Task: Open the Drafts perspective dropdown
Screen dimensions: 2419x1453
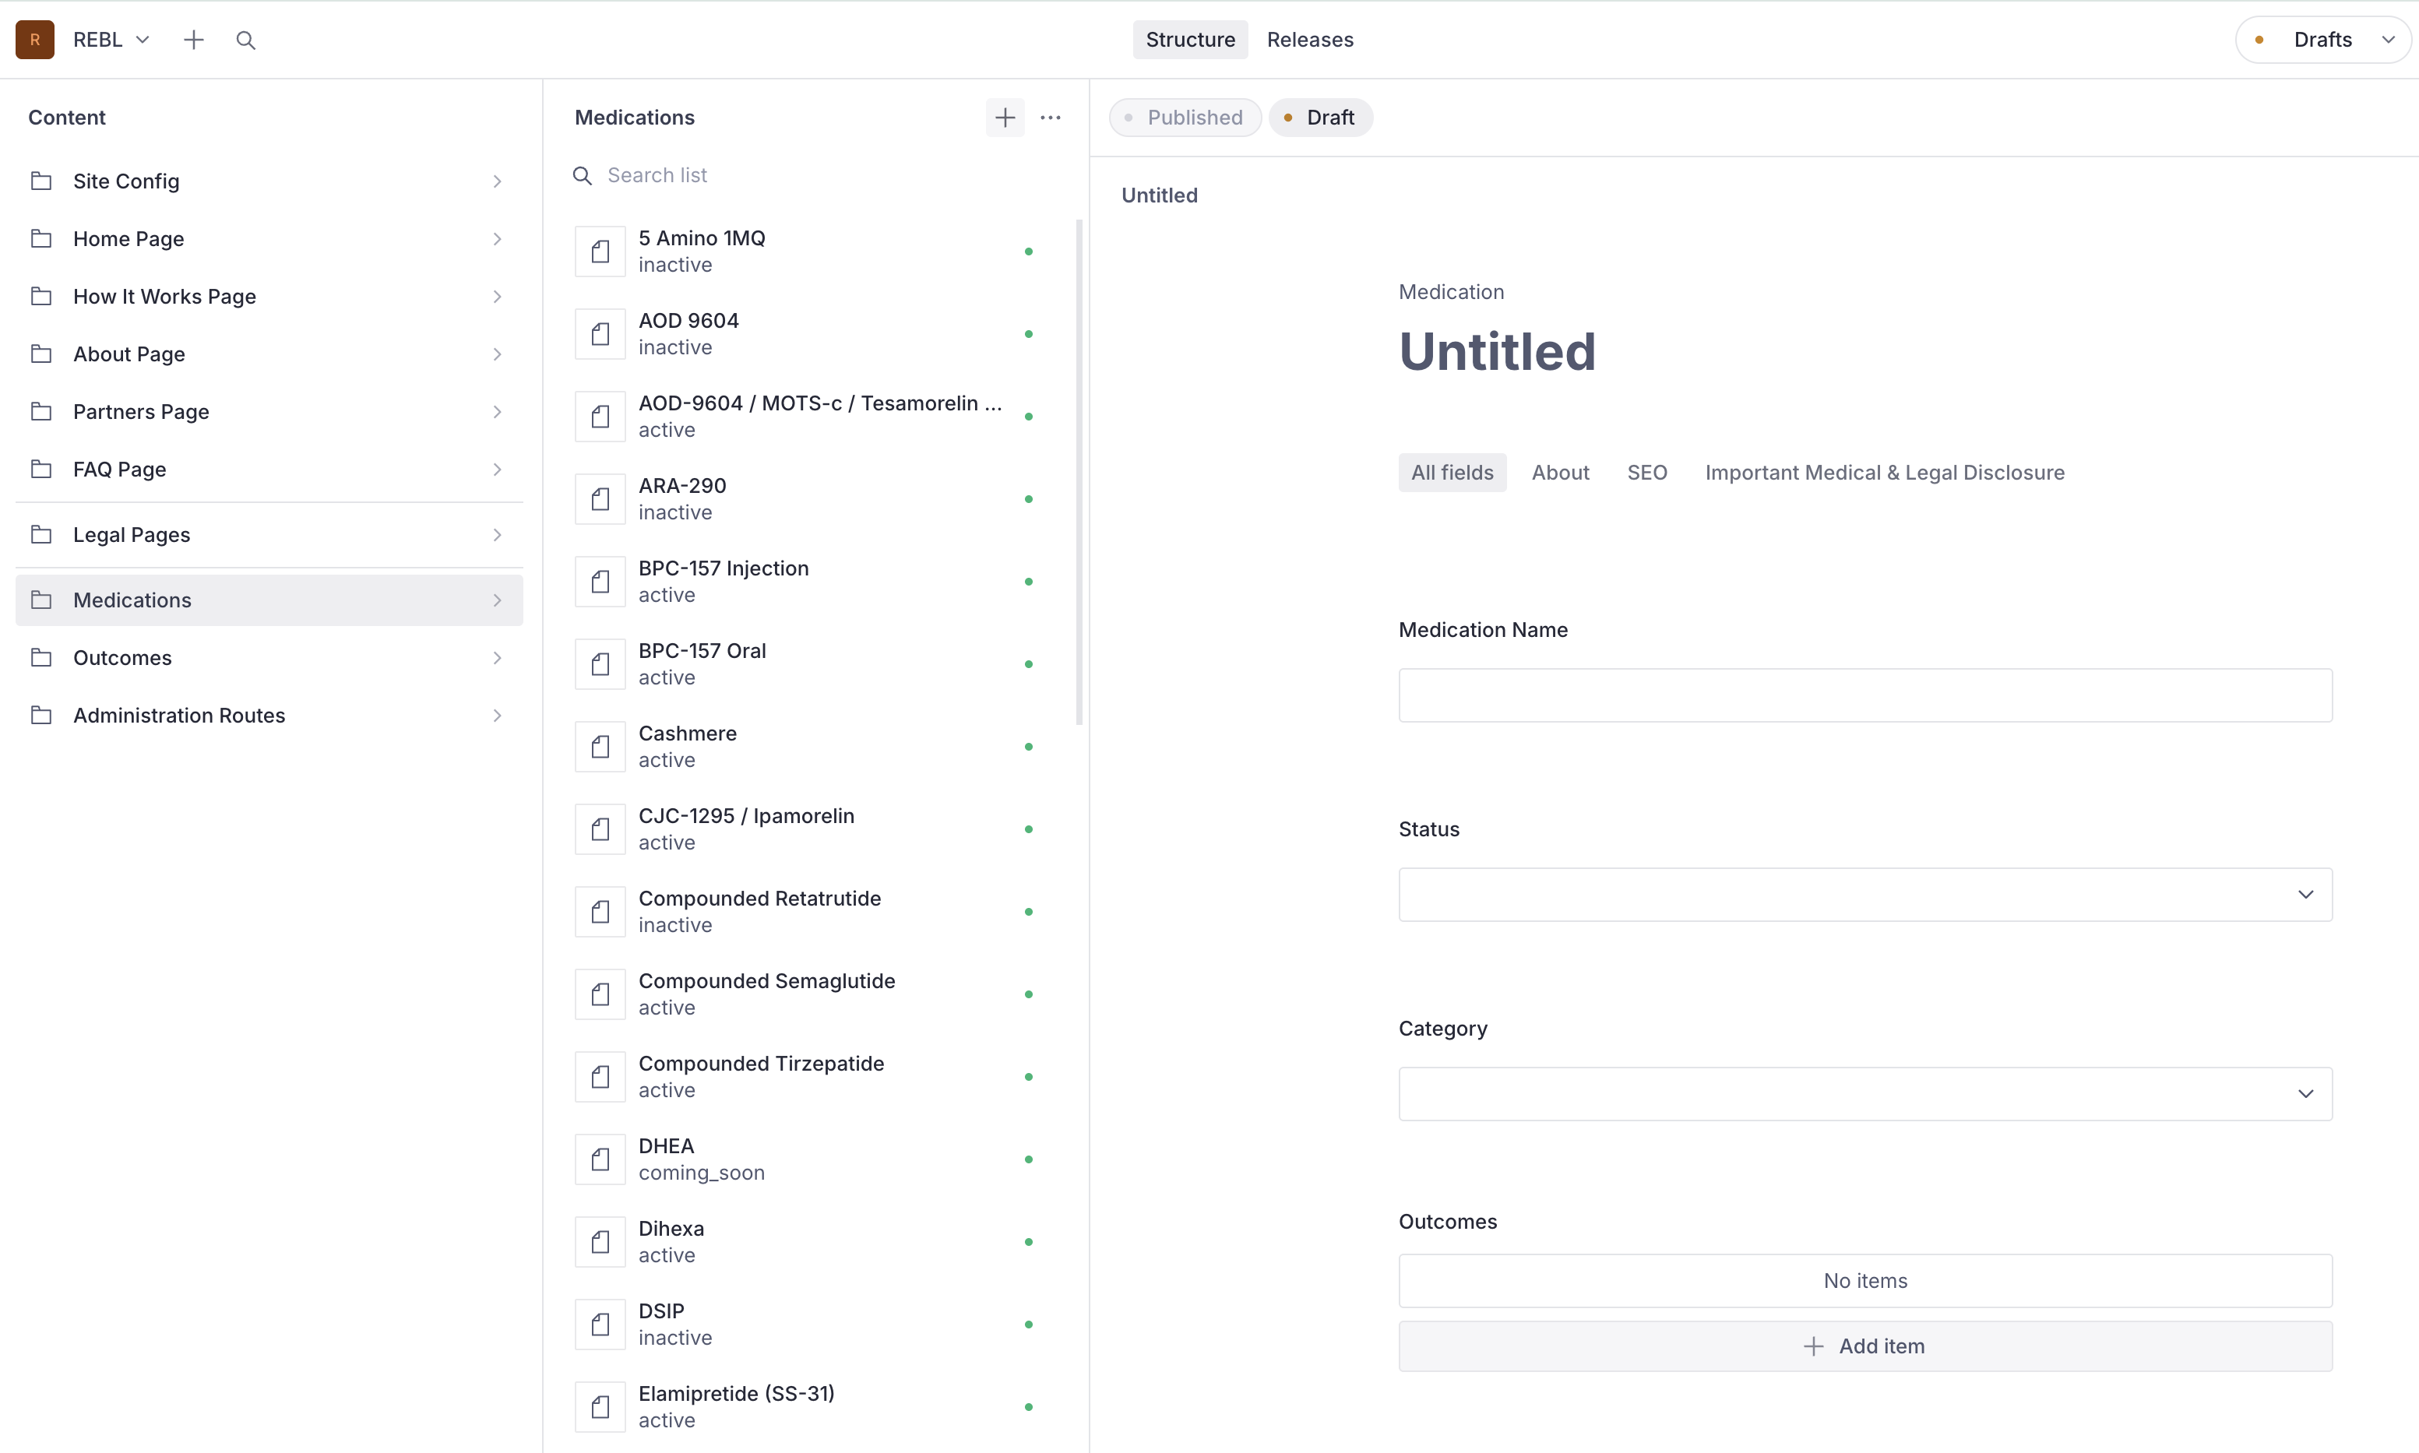Action: [2323, 39]
